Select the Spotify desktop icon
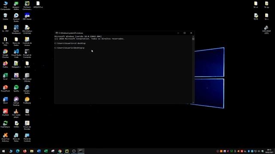 (x=16, y=89)
